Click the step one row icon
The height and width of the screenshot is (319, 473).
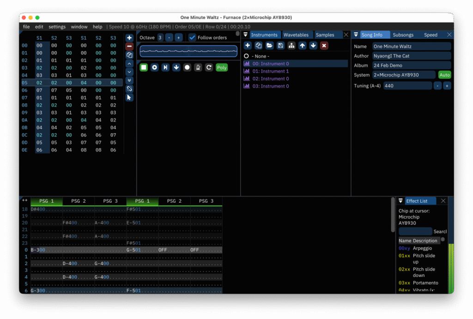tap(176, 67)
